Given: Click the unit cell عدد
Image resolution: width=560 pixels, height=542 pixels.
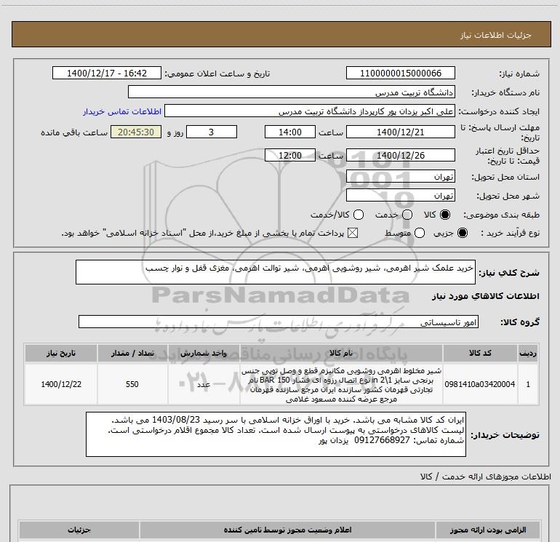Looking at the screenshot, I should (204, 384).
